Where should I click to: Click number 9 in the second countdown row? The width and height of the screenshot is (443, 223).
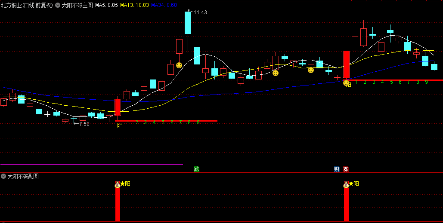coord(426,82)
